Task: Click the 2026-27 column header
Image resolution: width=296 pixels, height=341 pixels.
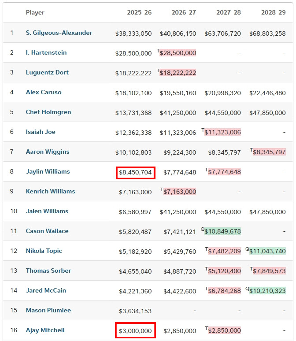Action: 184,12
